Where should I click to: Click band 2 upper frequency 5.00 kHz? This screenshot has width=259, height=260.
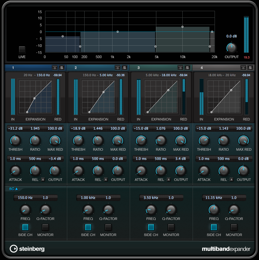pos(106,75)
